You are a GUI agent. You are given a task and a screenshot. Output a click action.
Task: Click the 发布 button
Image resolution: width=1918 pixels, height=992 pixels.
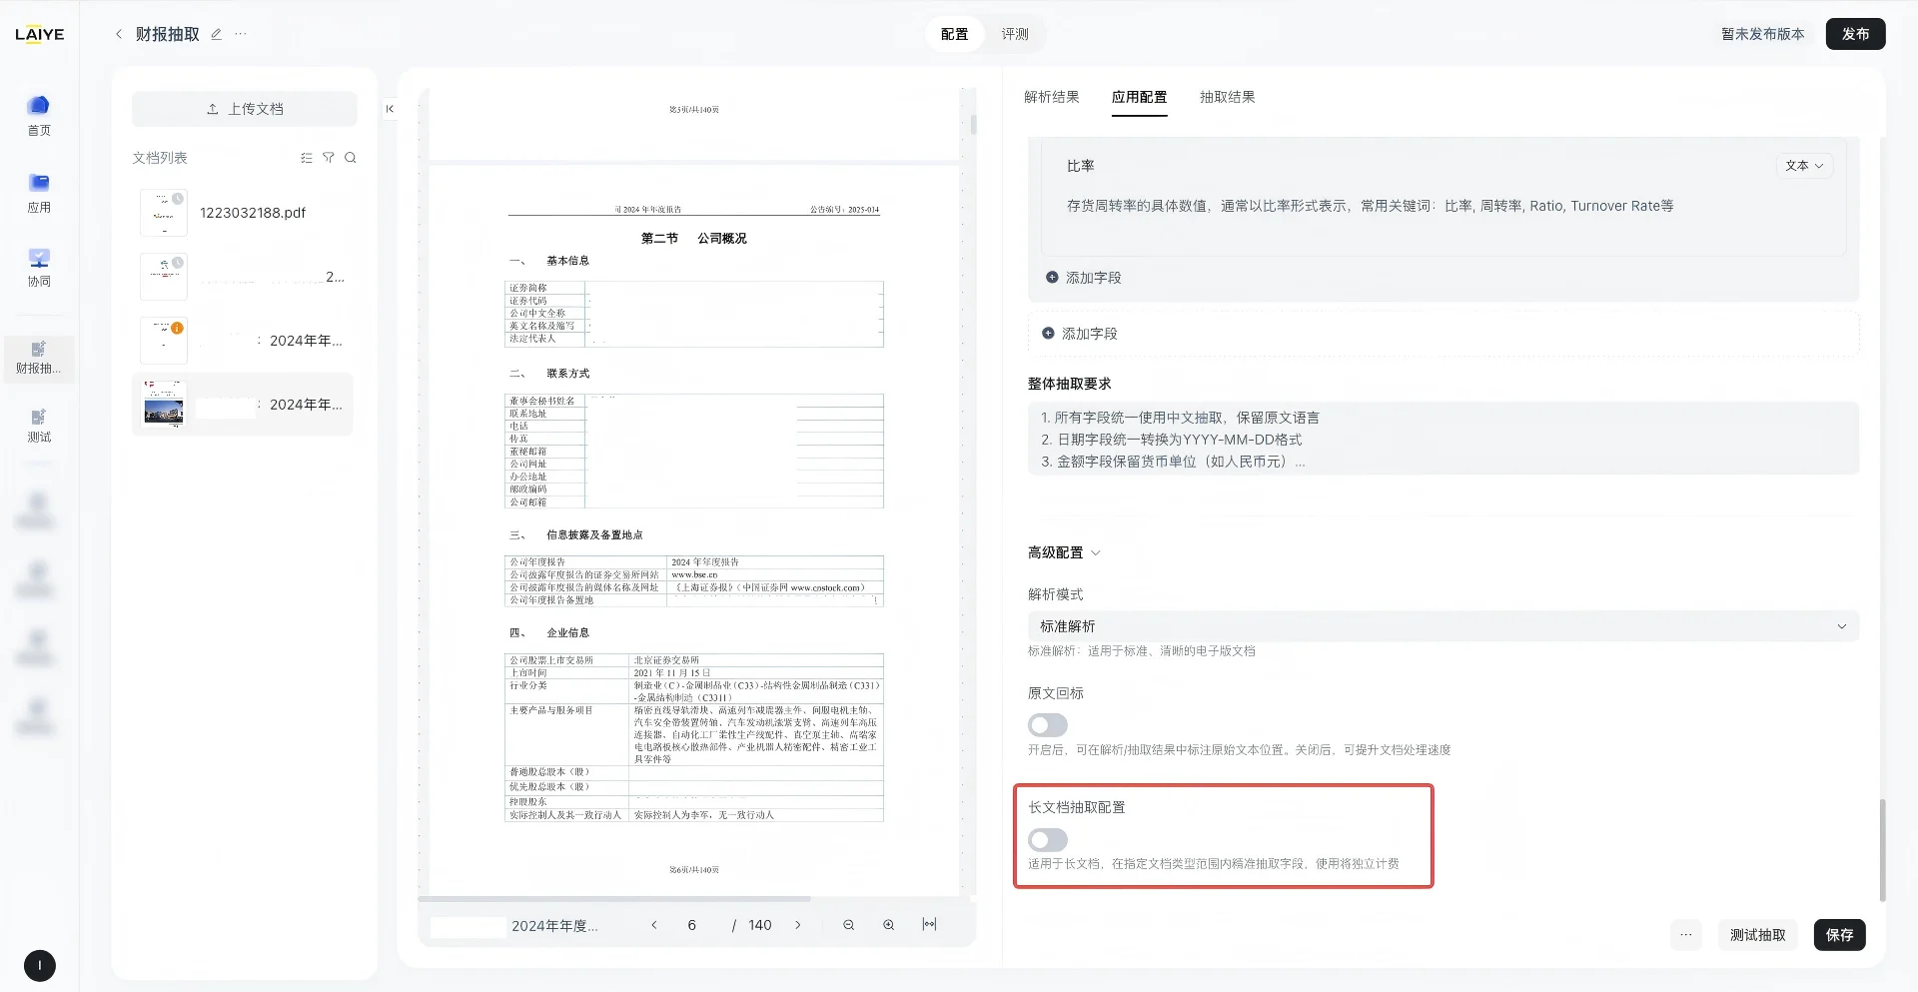click(x=1856, y=34)
